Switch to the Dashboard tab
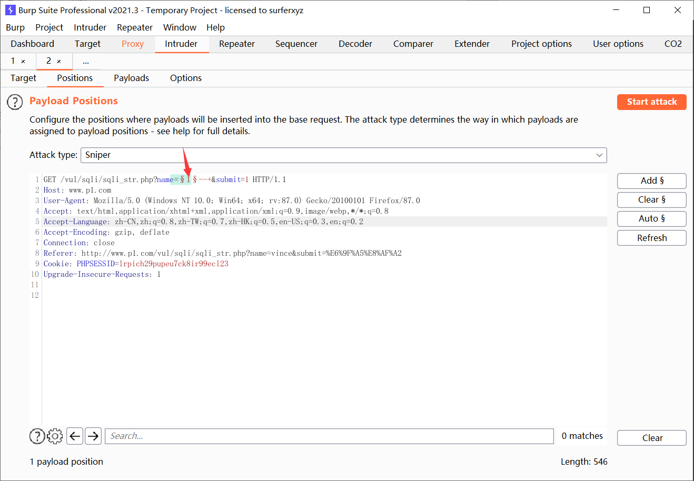This screenshot has height=481, width=694. pyautogui.click(x=32, y=44)
